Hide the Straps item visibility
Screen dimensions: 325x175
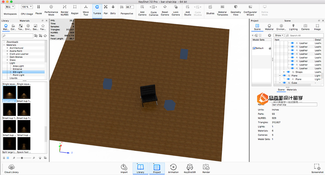288,72
